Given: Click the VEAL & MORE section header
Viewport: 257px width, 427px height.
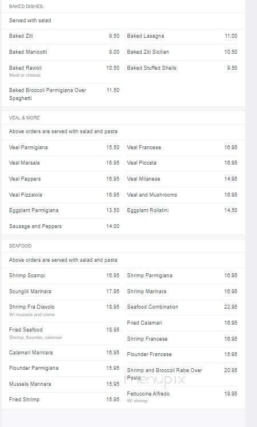Looking at the screenshot, I should (25, 118).
